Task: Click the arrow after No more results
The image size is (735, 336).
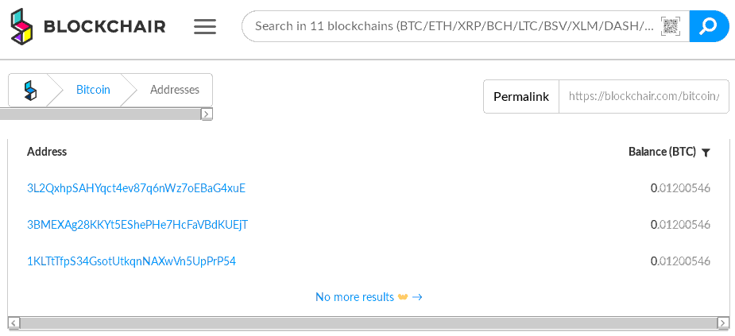Action: [x=417, y=297]
